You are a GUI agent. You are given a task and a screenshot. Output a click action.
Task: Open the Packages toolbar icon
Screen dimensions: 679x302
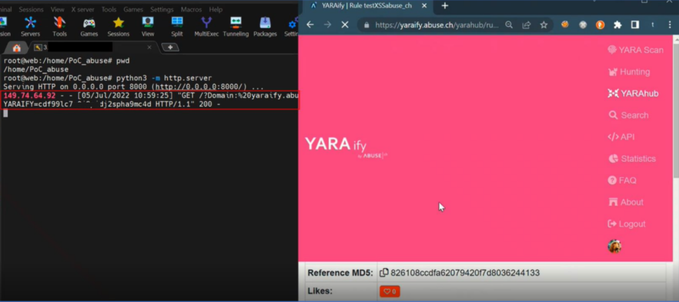(265, 27)
